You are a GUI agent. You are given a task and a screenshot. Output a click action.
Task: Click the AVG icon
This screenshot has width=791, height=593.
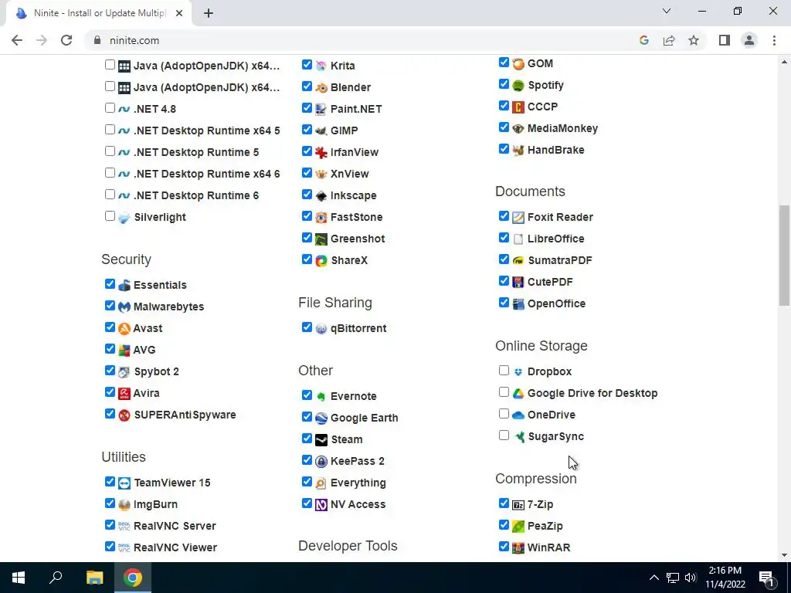(x=124, y=350)
